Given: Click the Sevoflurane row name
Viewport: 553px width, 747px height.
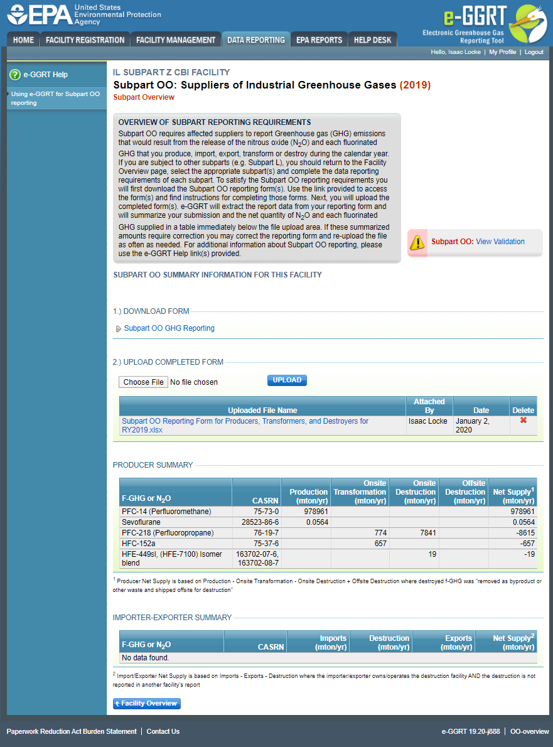Looking at the screenshot, I should [141, 522].
